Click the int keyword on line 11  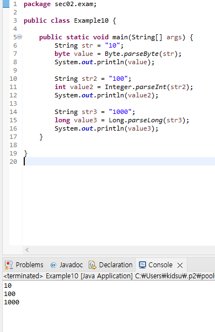pos(60,87)
